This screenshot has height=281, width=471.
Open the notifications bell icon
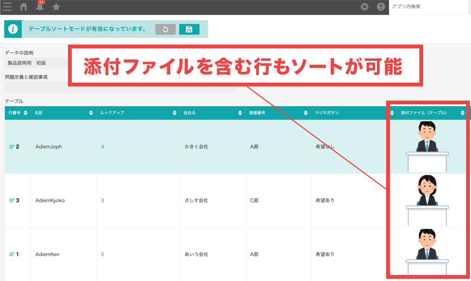(x=40, y=7)
